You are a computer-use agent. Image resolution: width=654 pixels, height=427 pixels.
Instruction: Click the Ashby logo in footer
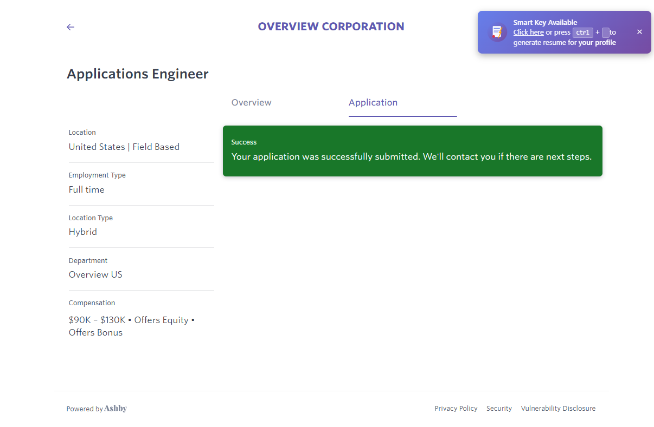coord(116,409)
